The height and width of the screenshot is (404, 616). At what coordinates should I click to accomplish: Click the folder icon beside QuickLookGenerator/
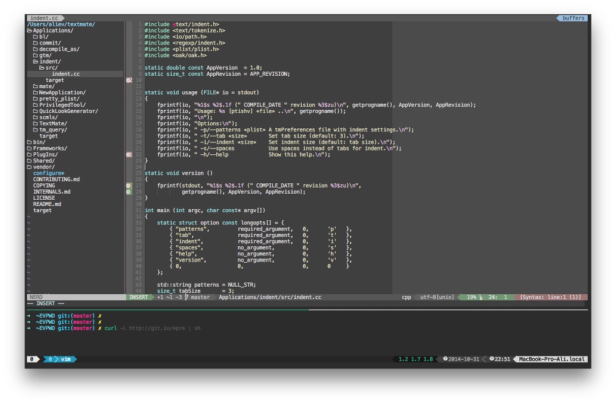[35, 111]
